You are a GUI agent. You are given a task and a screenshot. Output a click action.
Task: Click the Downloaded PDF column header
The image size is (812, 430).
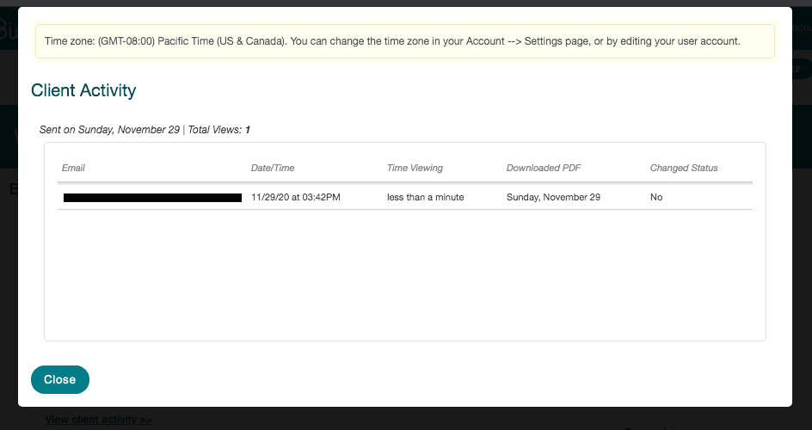click(x=544, y=168)
